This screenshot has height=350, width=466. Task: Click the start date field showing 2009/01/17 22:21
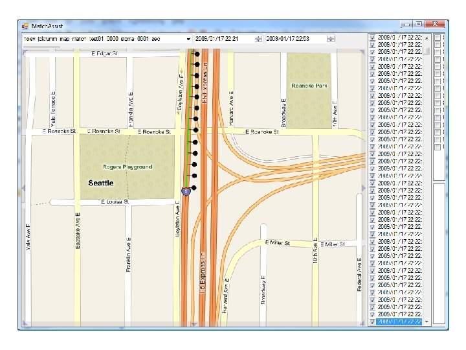click(228, 39)
